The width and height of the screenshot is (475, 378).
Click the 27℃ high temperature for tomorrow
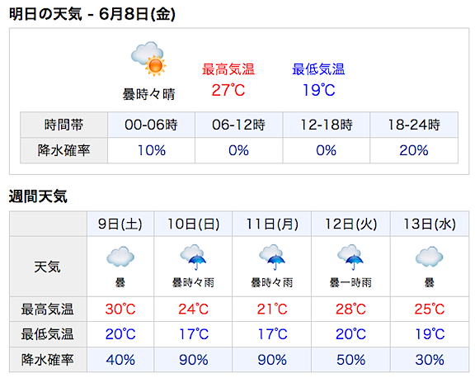click(228, 90)
